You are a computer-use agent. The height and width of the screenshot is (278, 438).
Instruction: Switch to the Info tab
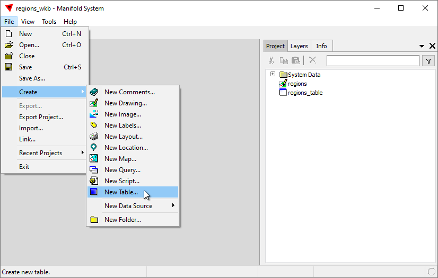321,46
